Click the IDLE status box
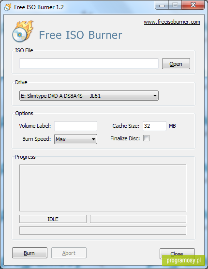Screen dimensions: 208x269 [53, 219]
